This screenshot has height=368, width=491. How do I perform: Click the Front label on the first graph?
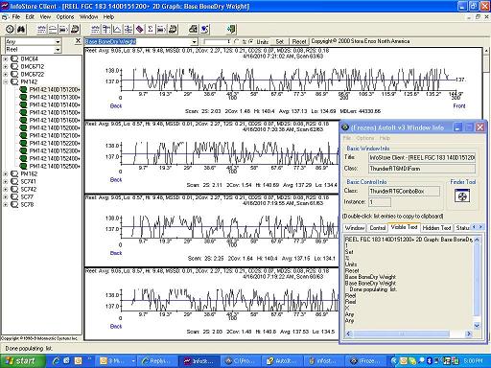pos(459,105)
